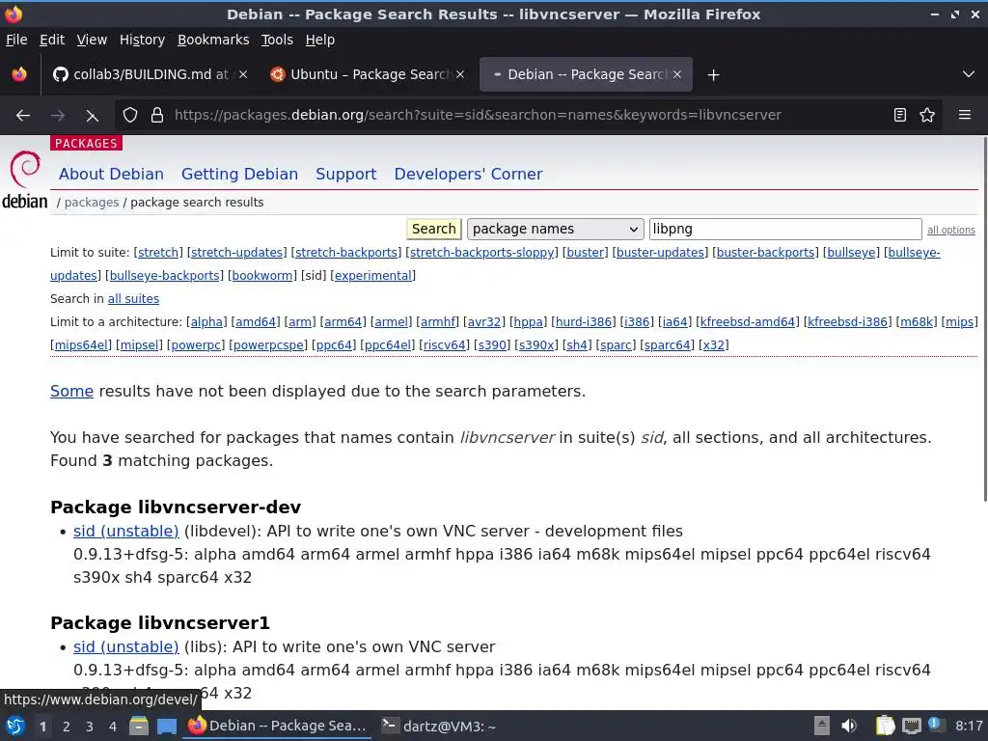Click the back navigation arrow
Image resolution: width=988 pixels, height=741 pixels.
(23, 116)
